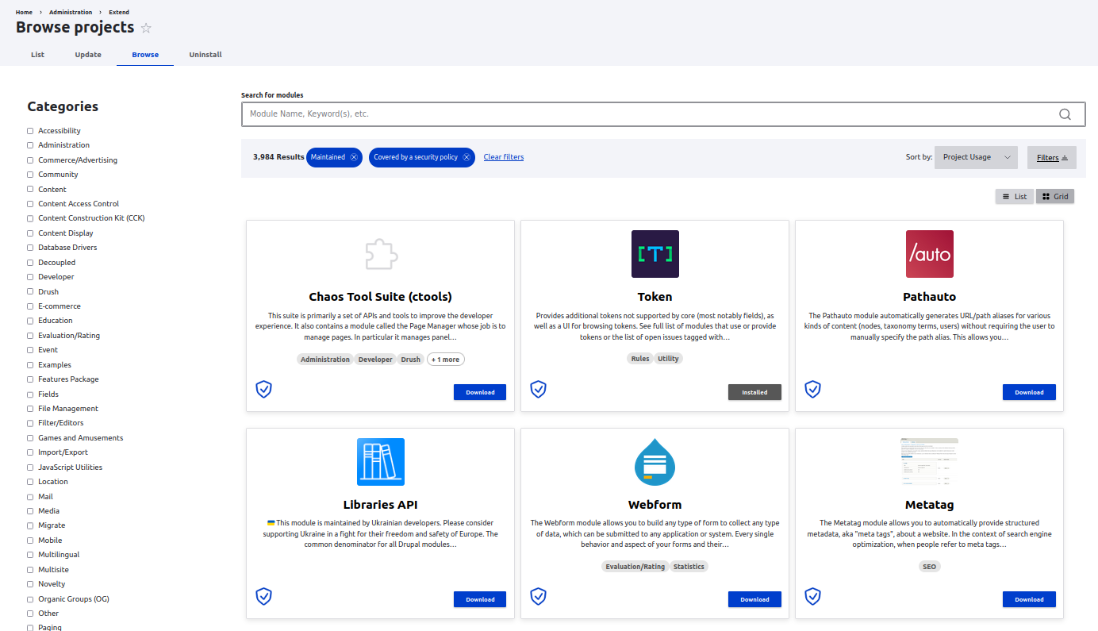Go to Extend breadcrumb

pyautogui.click(x=119, y=13)
